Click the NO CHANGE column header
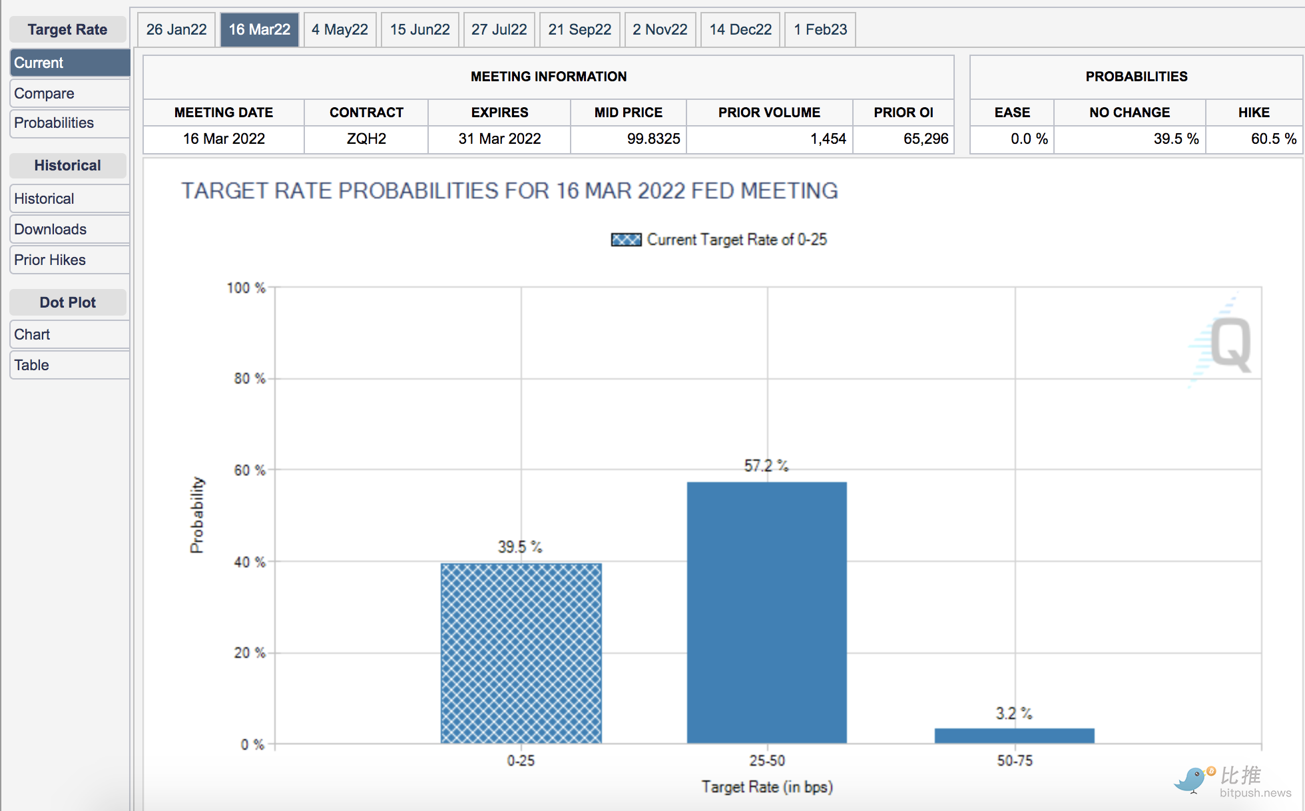 point(1130,113)
